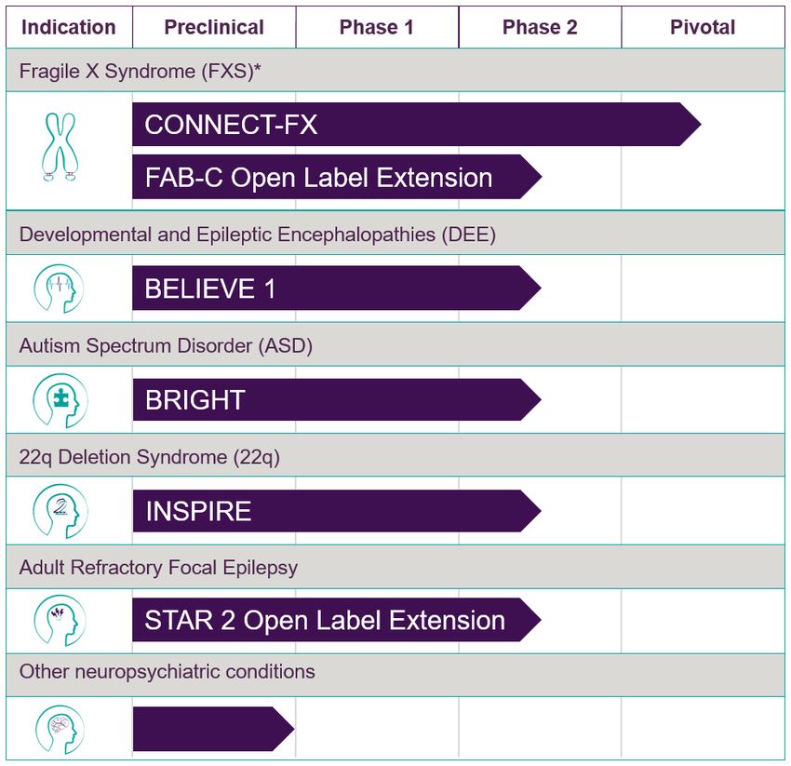Viewport: 791px width, 766px height.
Task: Select the Indication column header
Action: click(x=69, y=27)
